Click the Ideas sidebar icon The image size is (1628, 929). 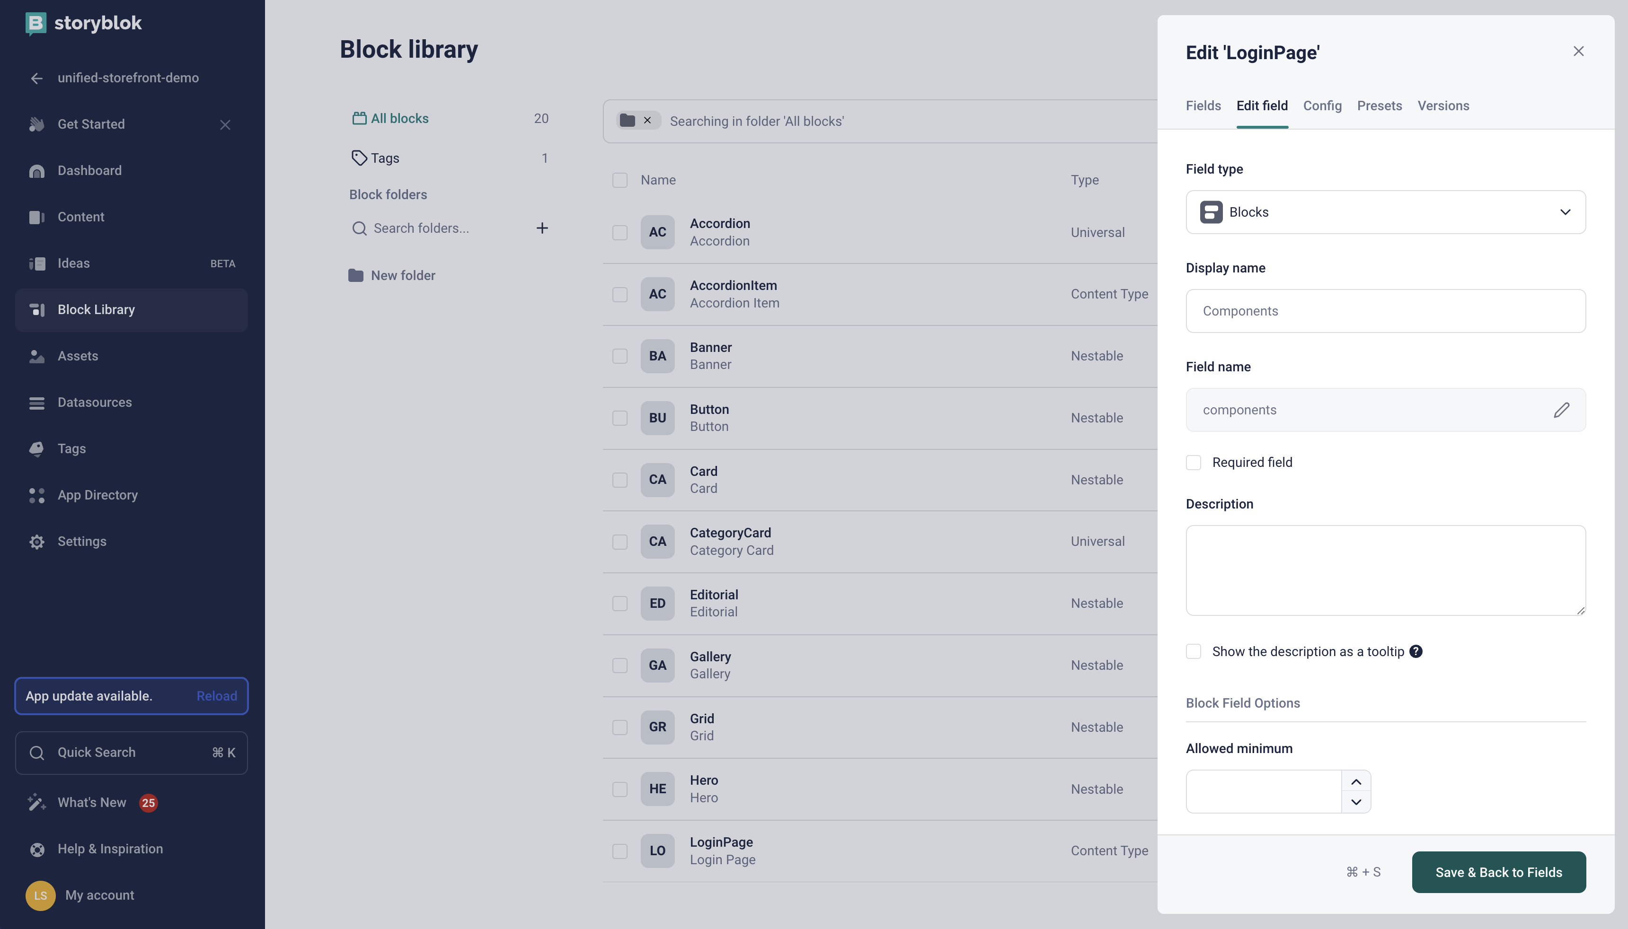[x=36, y=263]
